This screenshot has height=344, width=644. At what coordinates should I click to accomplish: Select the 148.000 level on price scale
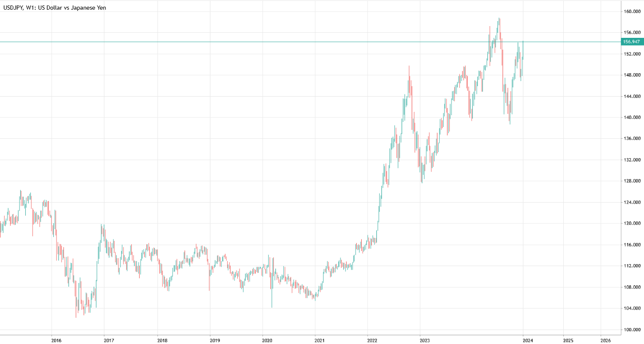click(x=632, y=75)
